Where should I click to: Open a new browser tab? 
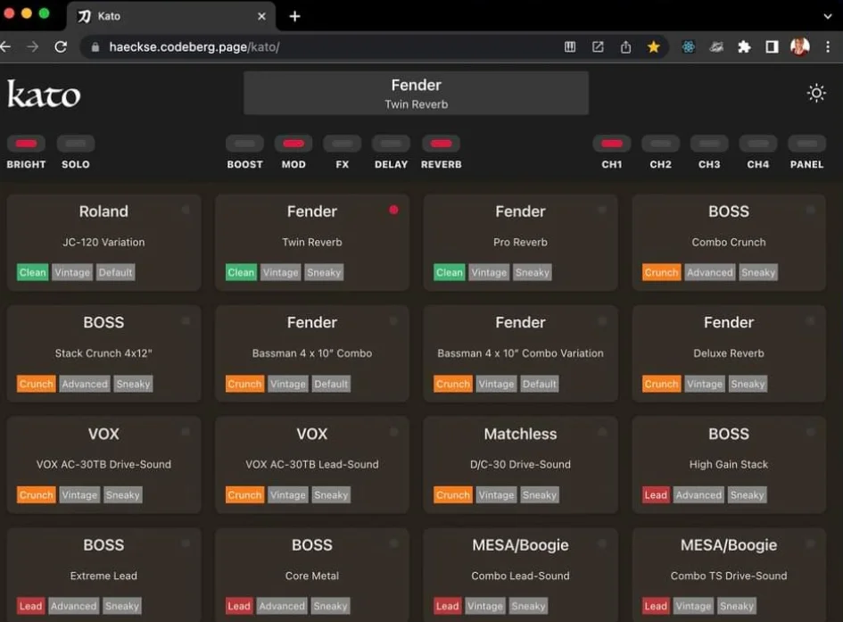294,16
